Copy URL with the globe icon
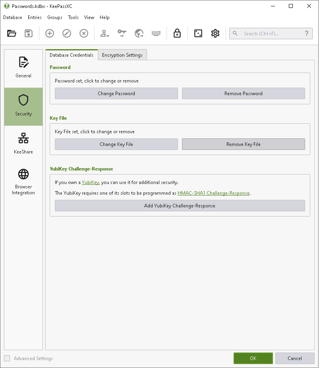The image size is (321, 368). point(139,33)
